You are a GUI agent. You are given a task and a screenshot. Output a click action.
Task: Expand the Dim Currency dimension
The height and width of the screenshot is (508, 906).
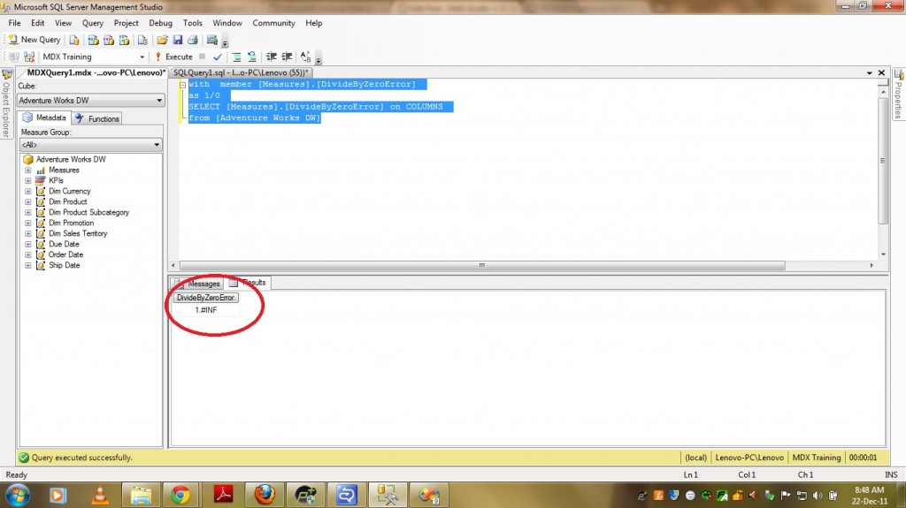[x=27, y=191]
